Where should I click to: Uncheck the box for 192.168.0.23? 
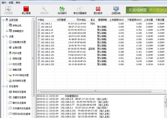(x=39, y=30)
